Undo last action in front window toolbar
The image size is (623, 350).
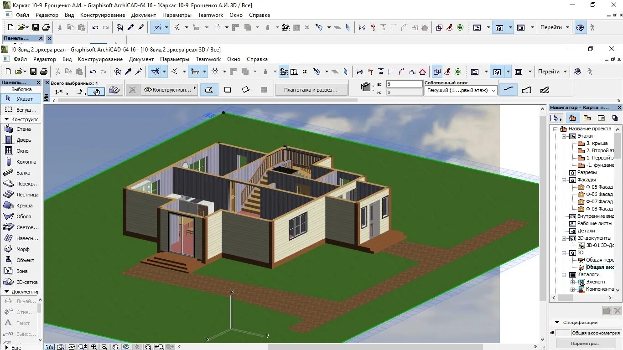click(x=93, y=72)
